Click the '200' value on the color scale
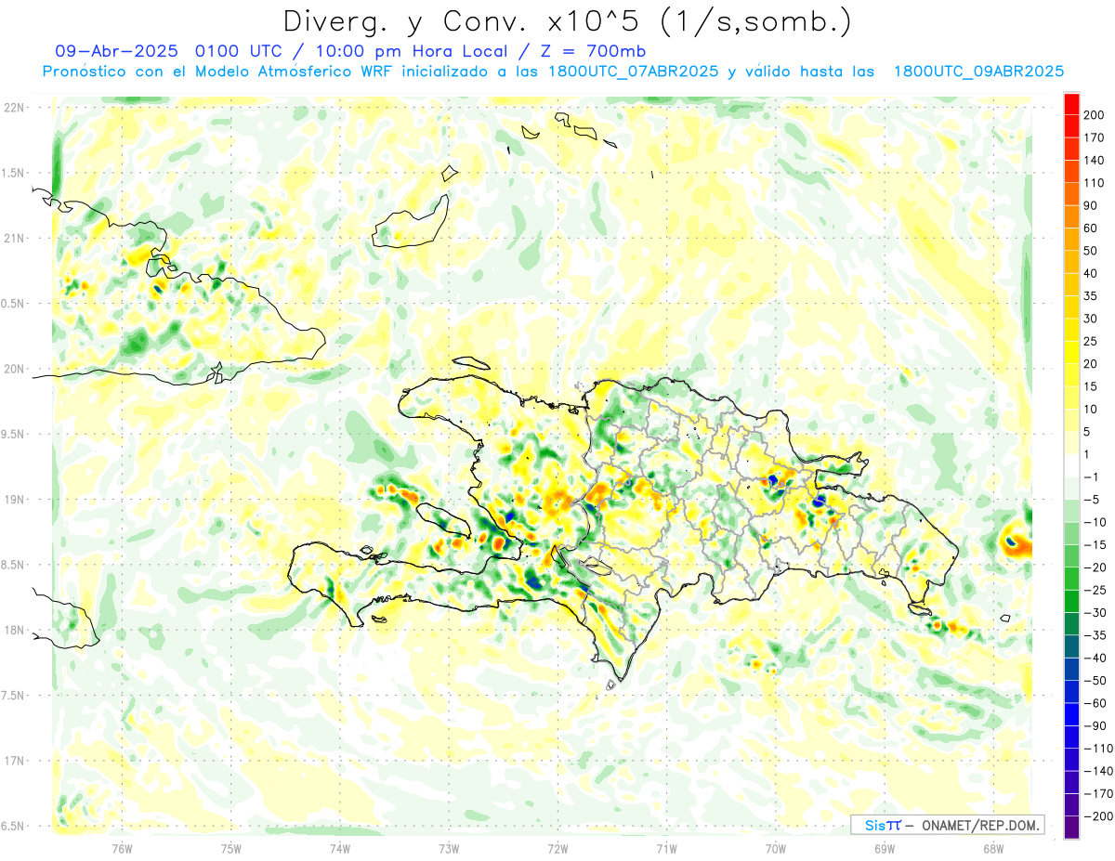This screenshot has height=861, width=1115. point(1095,115)
